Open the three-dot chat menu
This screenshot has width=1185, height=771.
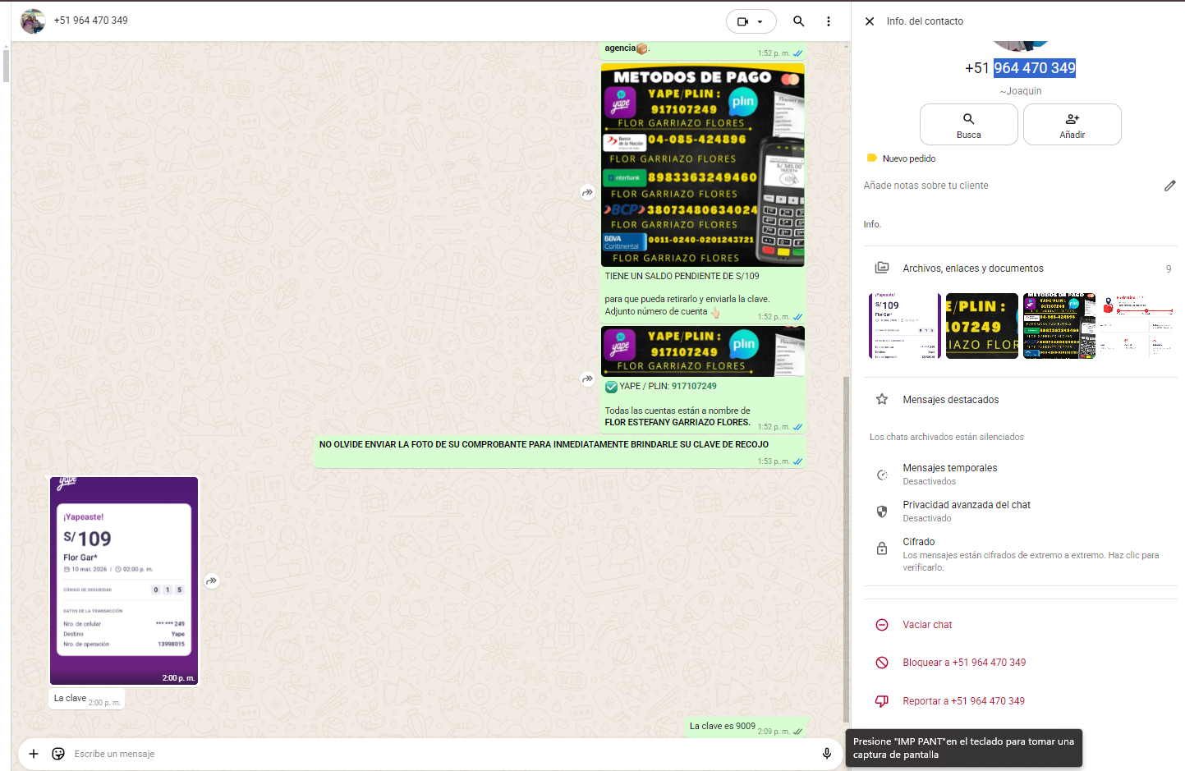[x=828, y=21]
